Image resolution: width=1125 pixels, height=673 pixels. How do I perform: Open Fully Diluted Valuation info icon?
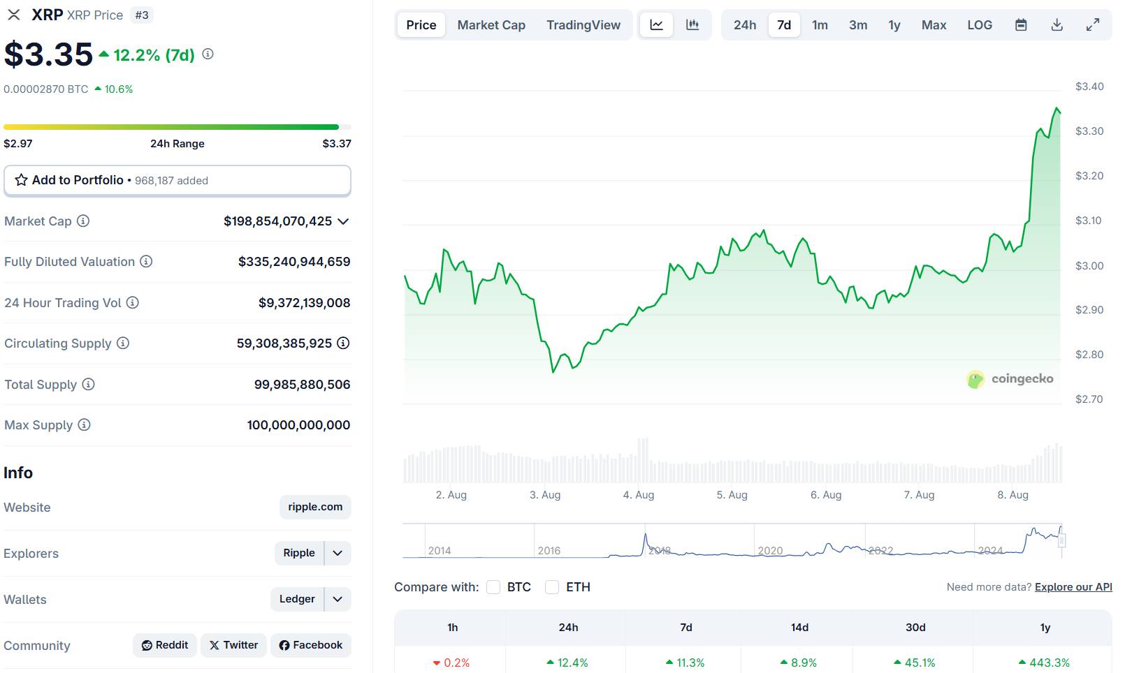point(146,261)
